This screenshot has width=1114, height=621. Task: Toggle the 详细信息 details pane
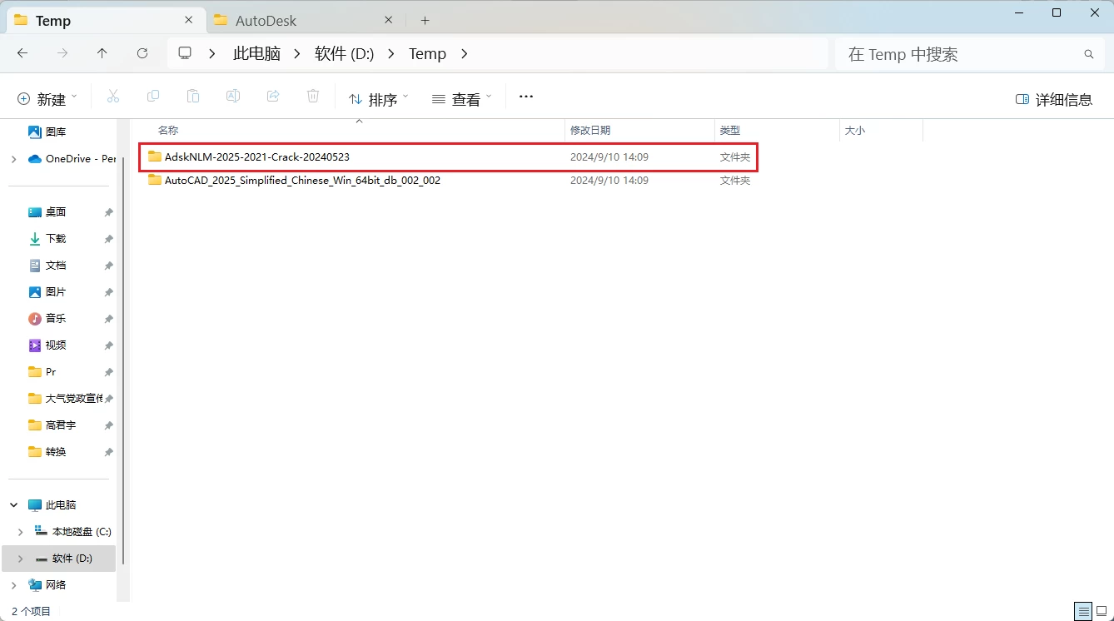1053,99
